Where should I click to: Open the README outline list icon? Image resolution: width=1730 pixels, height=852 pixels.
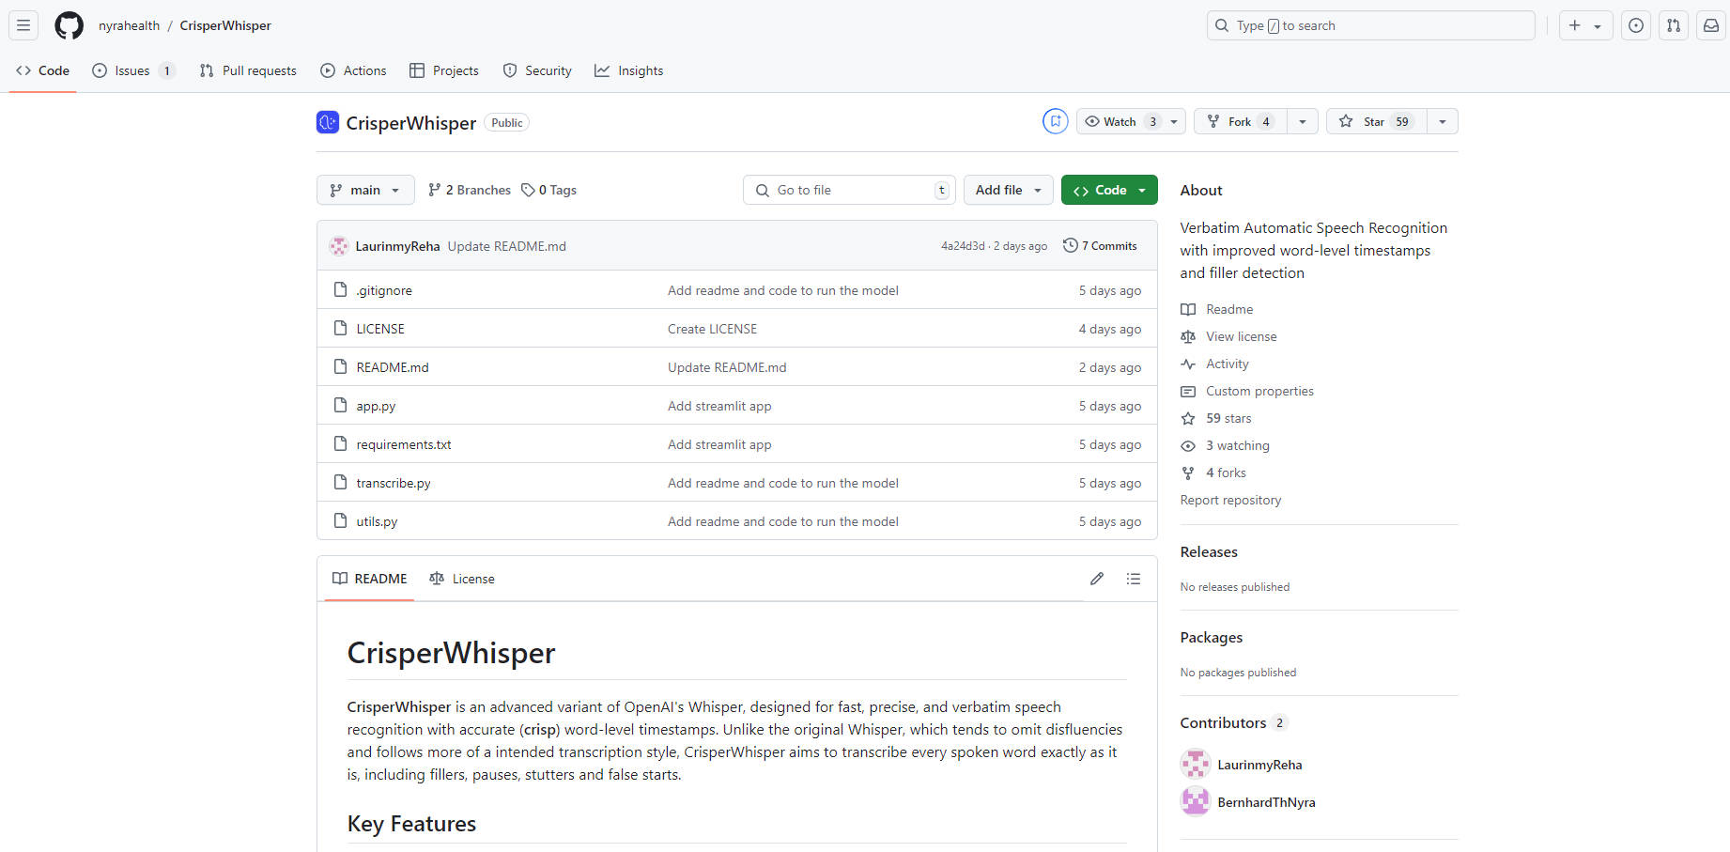[x=1134, y=579]
